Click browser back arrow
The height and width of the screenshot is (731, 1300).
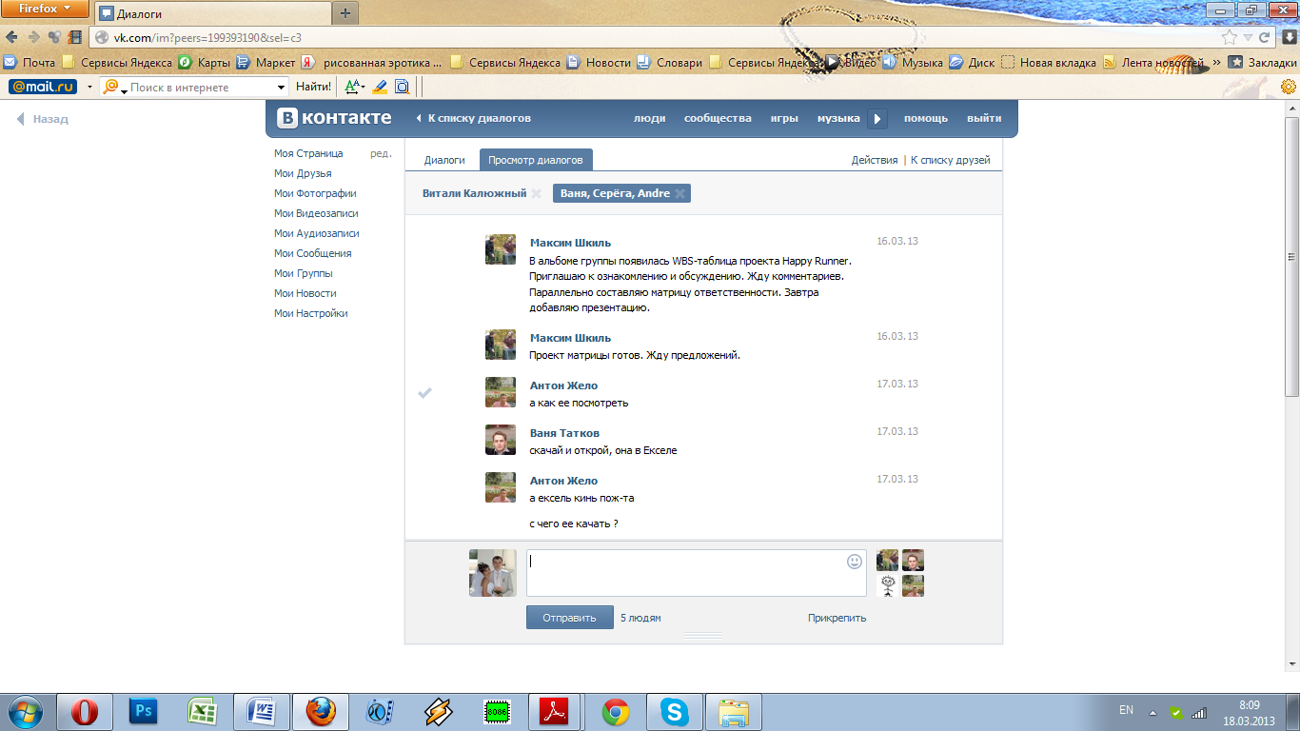click(x=12, y=37)
